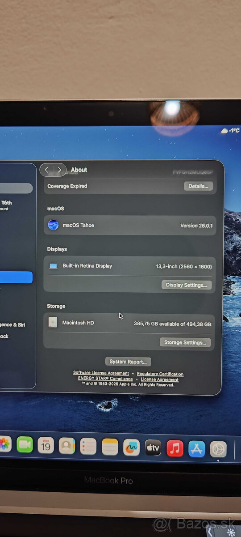Launch FaceTime from the Dock
241x537 pixels.
coord(25,445)
